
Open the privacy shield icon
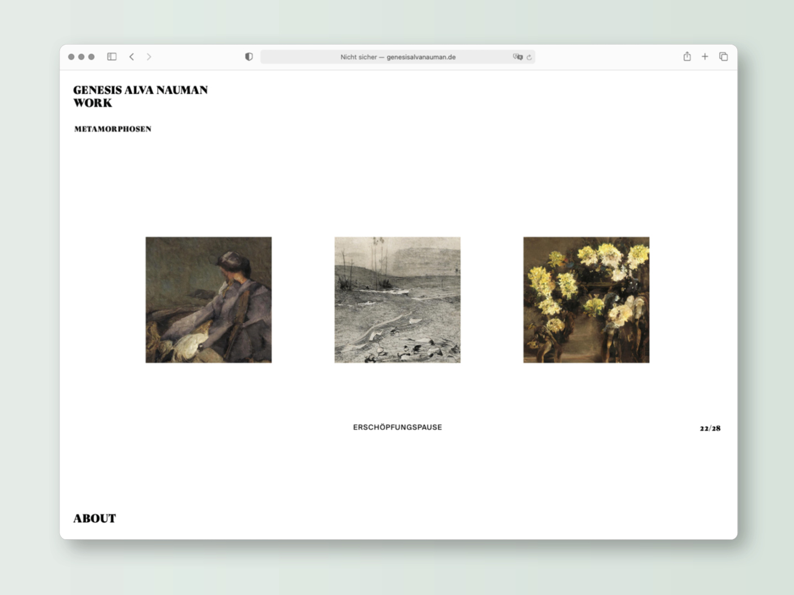[249, 57]
